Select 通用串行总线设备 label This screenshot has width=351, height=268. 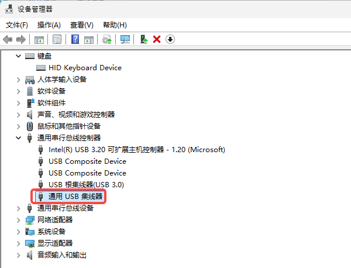[66, 208]
